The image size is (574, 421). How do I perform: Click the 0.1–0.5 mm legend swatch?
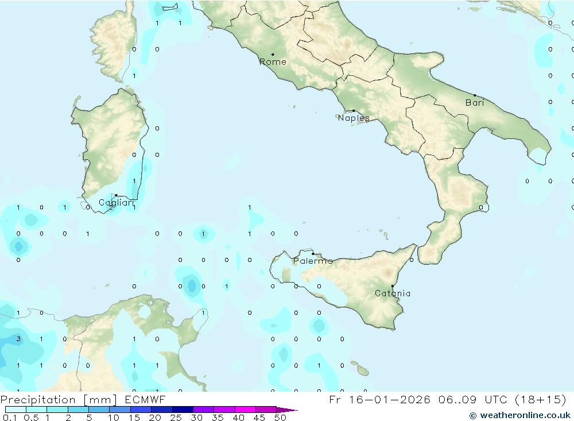(15, 410)
